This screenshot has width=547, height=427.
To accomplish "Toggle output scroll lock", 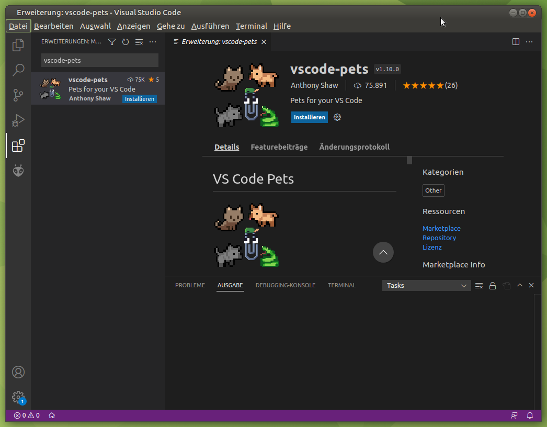I will 493,286.
